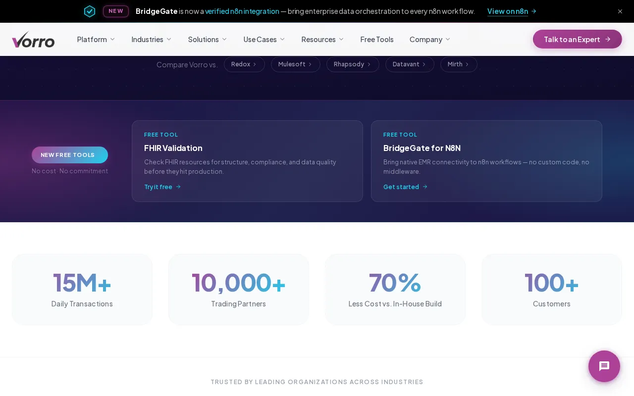634x396 pixels.
Task: Click Try it free for FHIR Validation
Action: coord(162,187)
